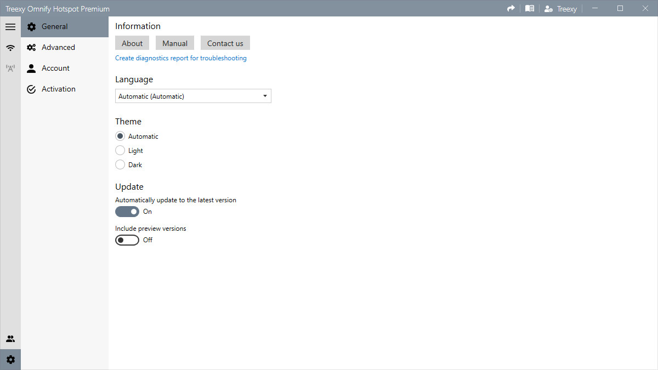Click the share arrow in the title bar
658x370 pixels.
click(510, 8)
